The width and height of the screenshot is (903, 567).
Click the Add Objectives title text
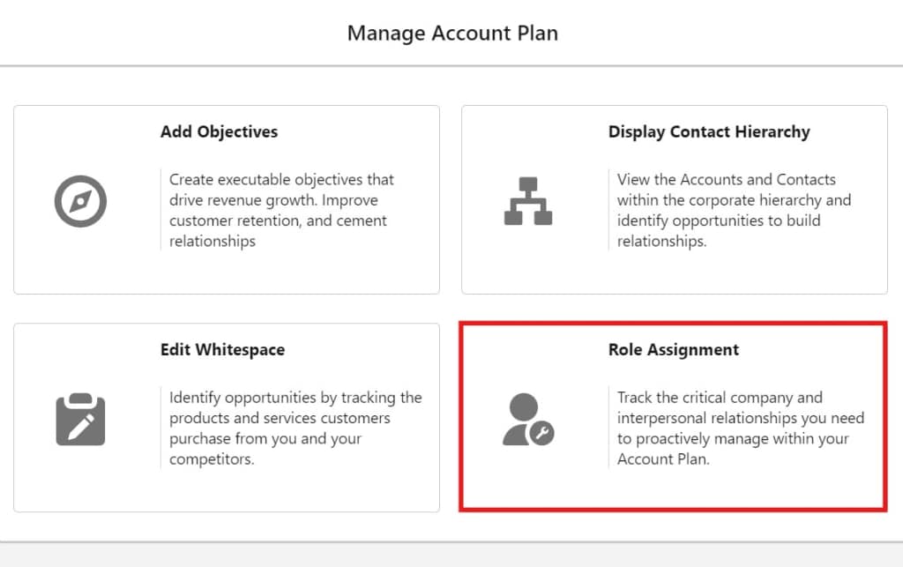218,131
